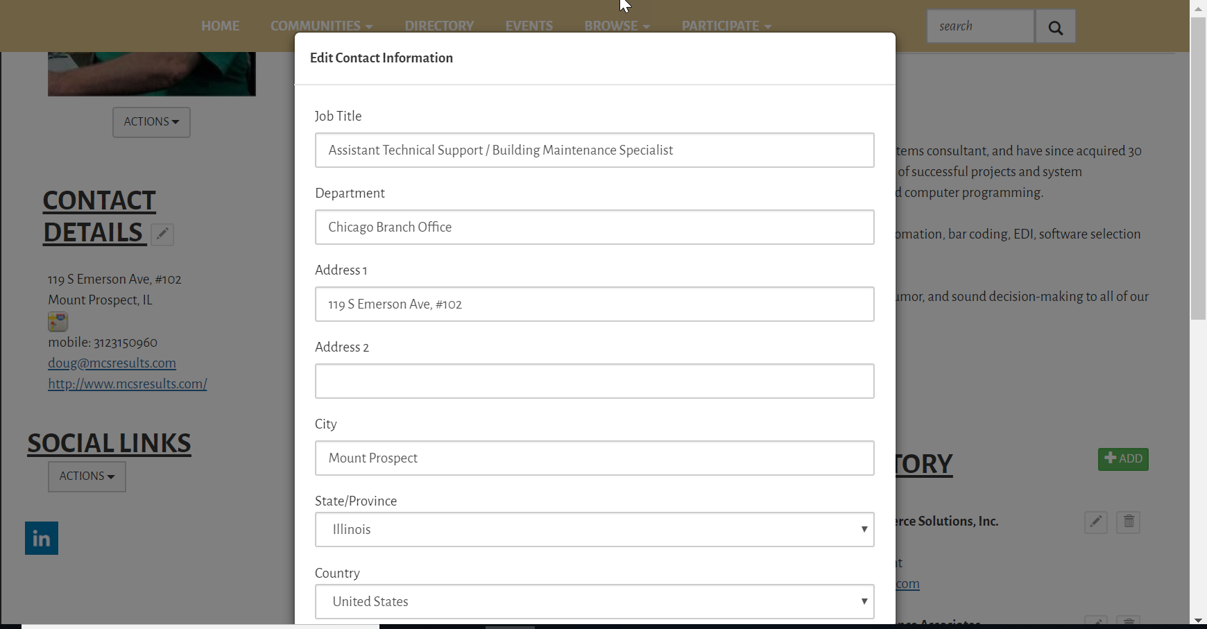Open the LinkedIn social link icon
This screenshot has height=629, width=1207.
point(42,538)
